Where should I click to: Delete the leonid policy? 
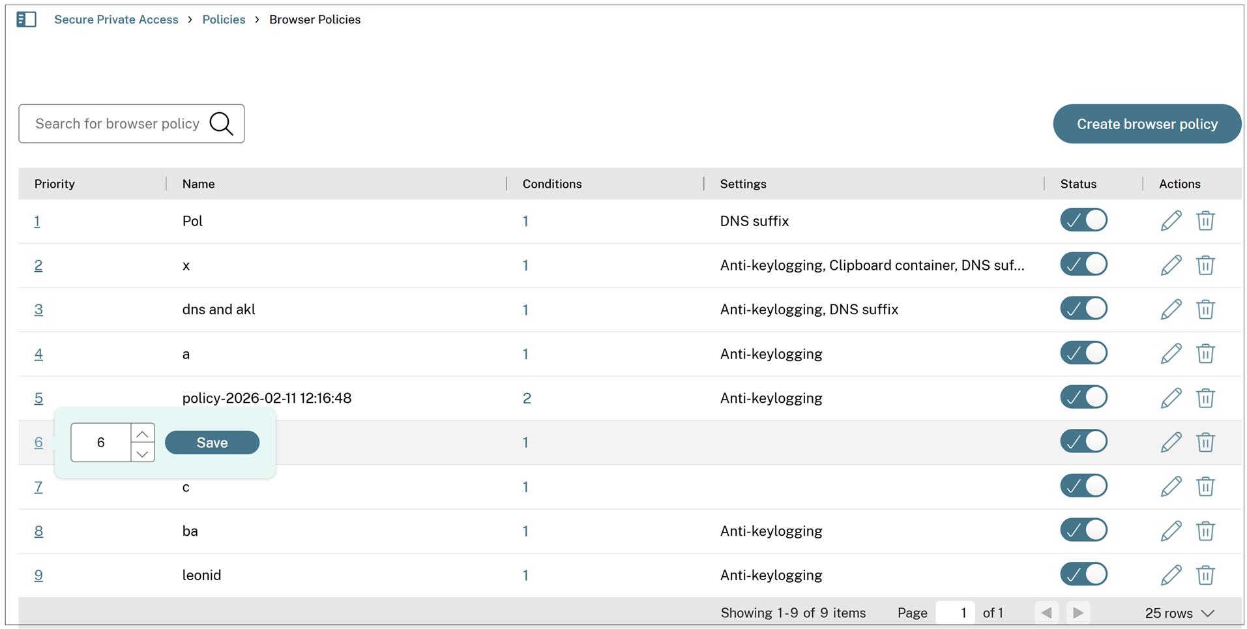(x=1205, y=576)
